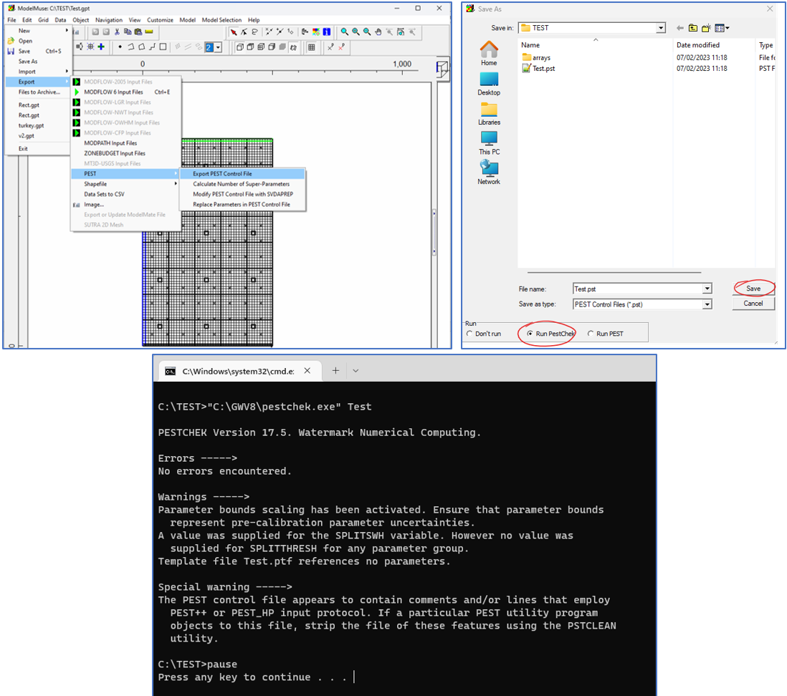Click Calculate Number of Super-Parameters
This screenshot has height=696, width=787.
(242, 184)
